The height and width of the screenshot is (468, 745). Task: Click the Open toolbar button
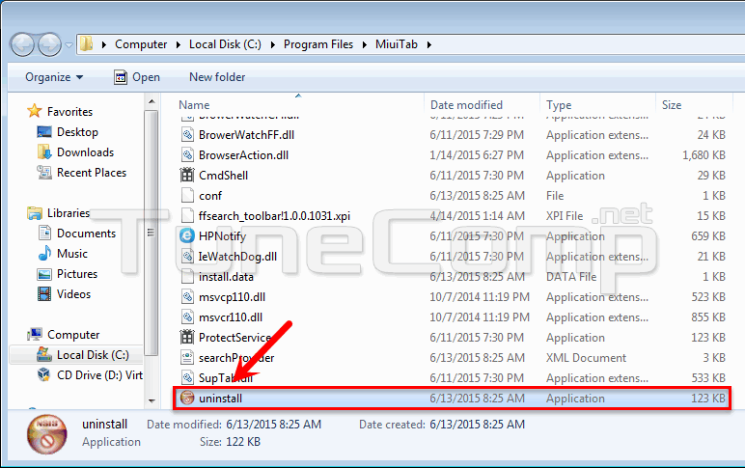point(137,77)
